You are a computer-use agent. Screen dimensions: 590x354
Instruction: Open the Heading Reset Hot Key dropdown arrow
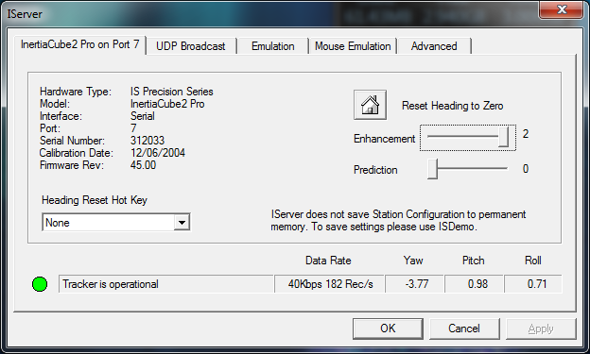182,223
